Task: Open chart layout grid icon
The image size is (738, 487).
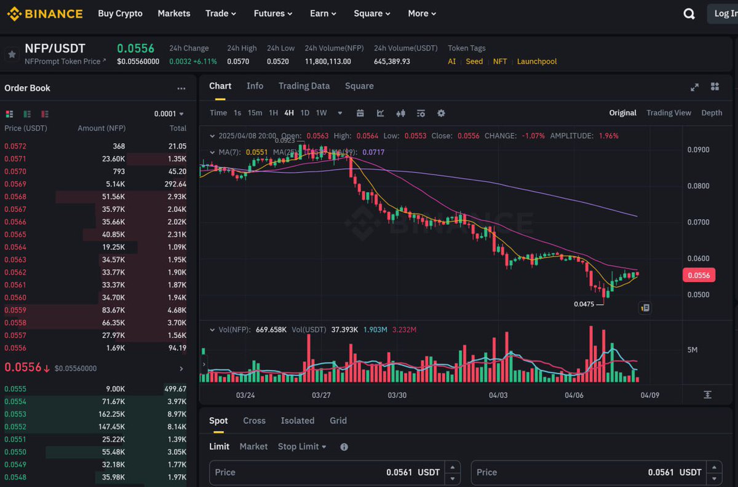Action: coord(715,87)
